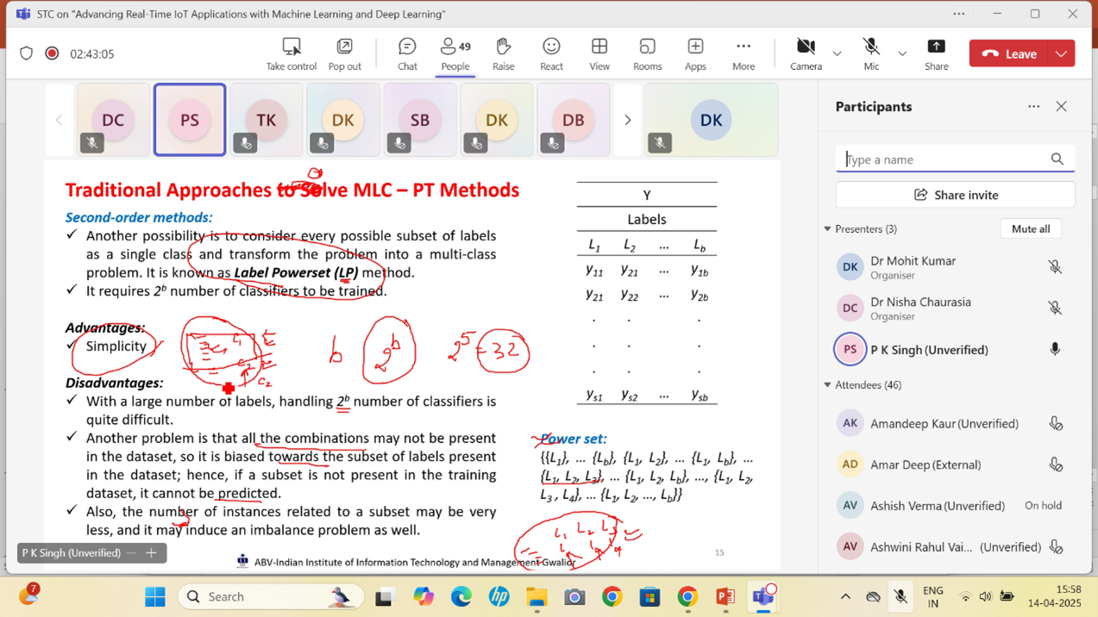The height and width of the screenshot is (617, 1098).
Task: Select the DB participant tile
Action: point(573,120)
